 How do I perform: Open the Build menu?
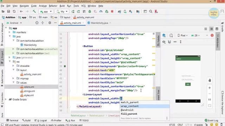(x=62, y=6)
